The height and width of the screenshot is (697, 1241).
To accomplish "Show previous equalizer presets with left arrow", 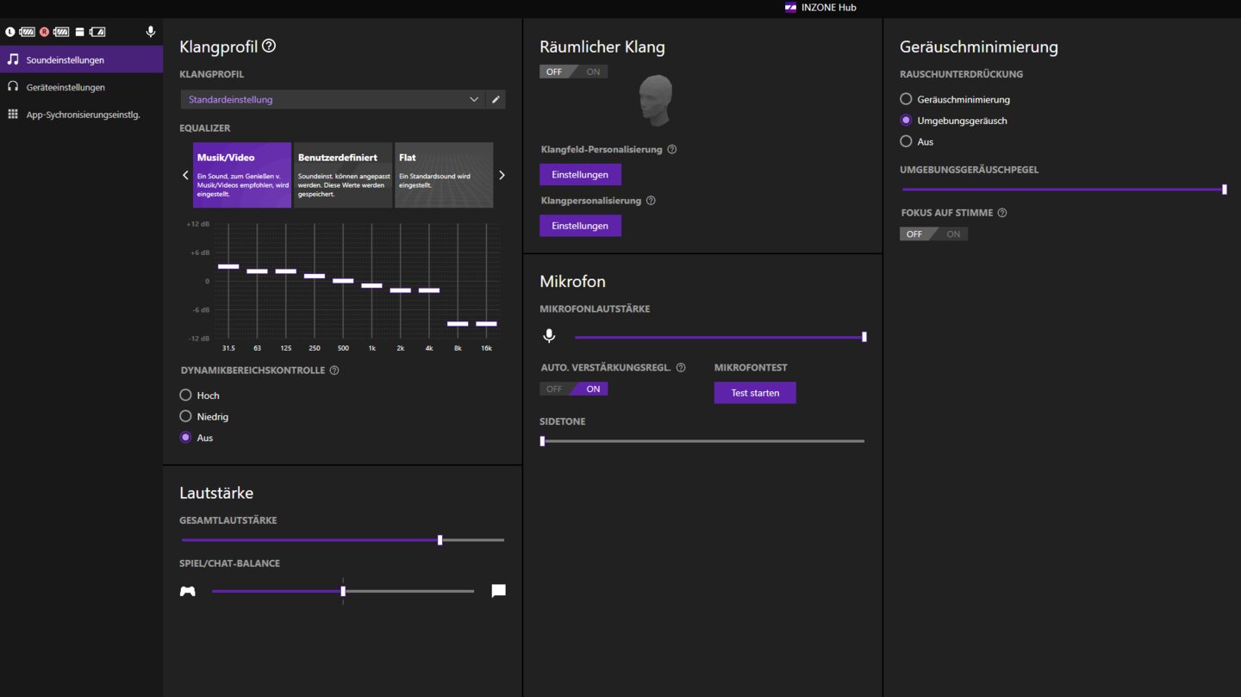I will click(x=185, y=175).
